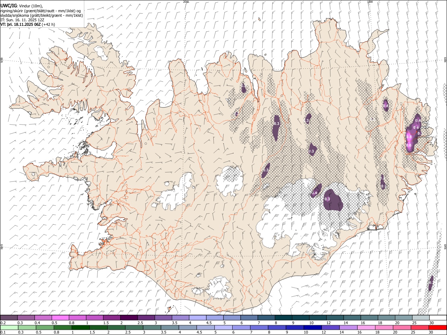Click the 1.5 label in rain legend
Screen dimensions: 447x335
[92, 333]
